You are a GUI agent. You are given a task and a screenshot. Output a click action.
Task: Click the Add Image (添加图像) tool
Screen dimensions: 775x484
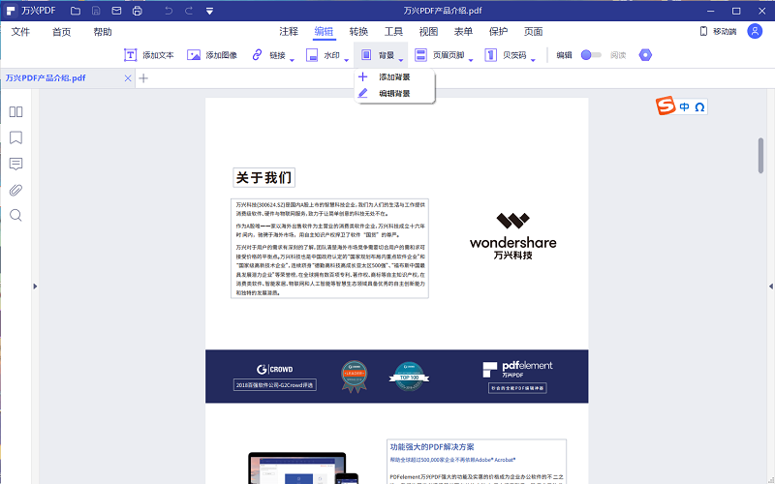pos(212,55)
